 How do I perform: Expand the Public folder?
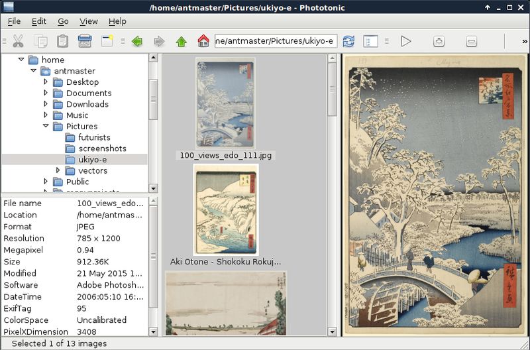tap(46, 181)
